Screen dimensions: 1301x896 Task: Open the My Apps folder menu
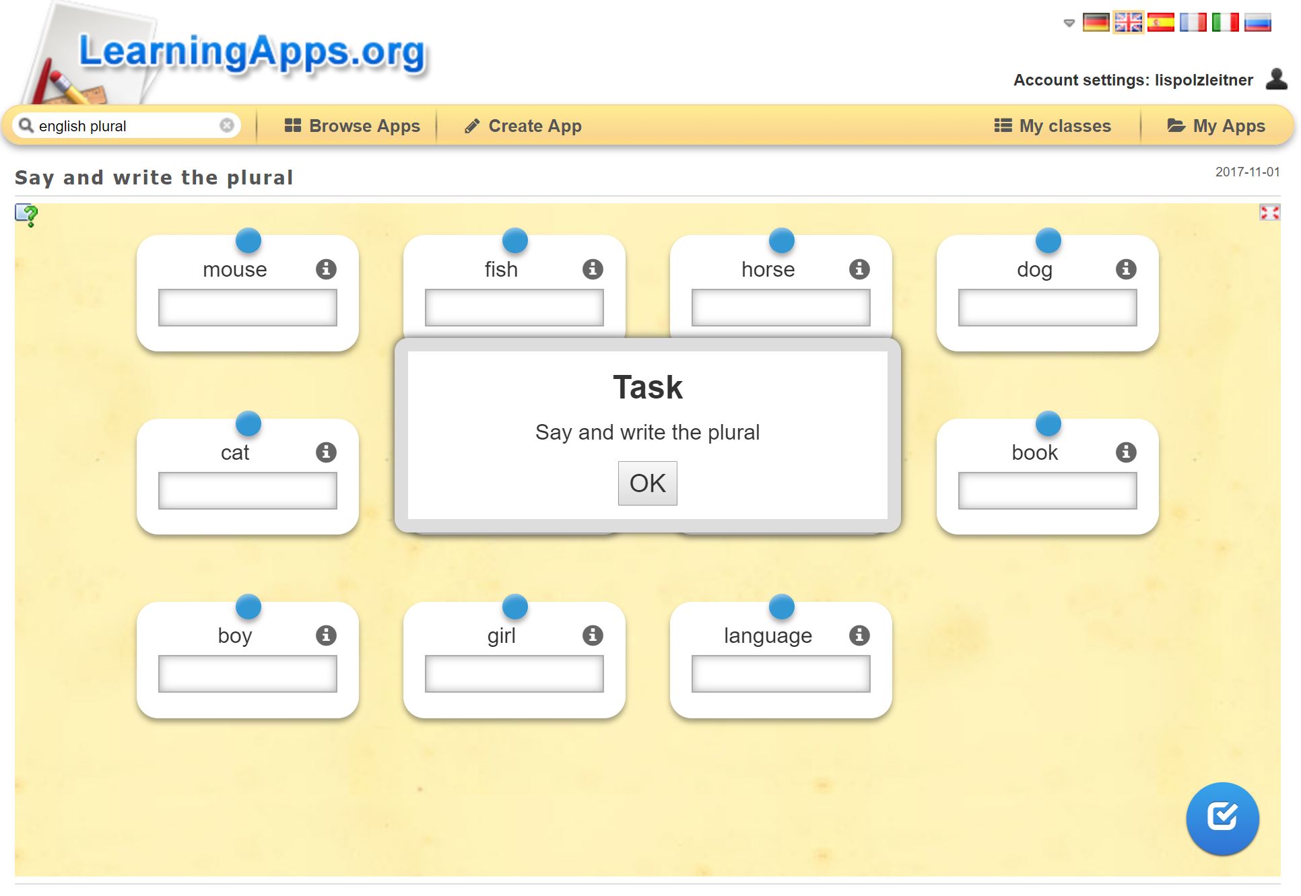pyautogui.click(x=1216, y=126)
